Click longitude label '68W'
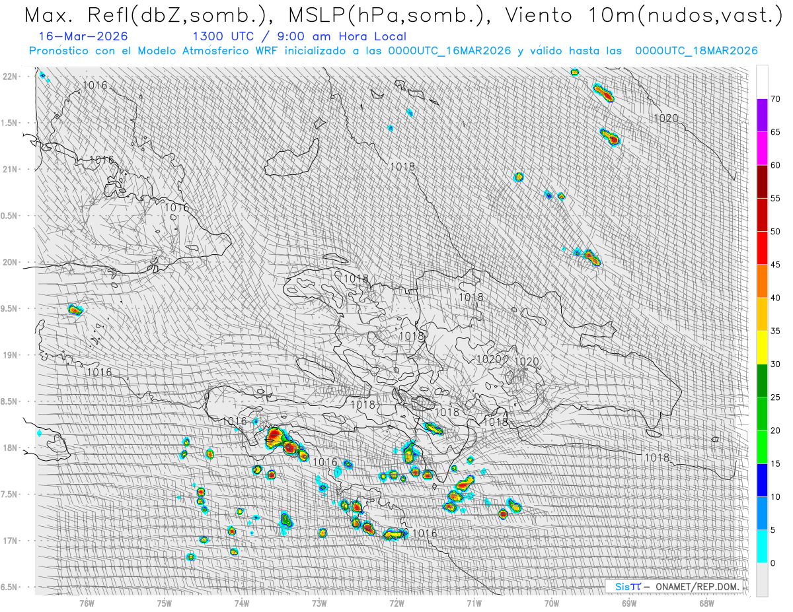Image resolution: width=793 pixels, height=612 pixels. tap(706, 603)
